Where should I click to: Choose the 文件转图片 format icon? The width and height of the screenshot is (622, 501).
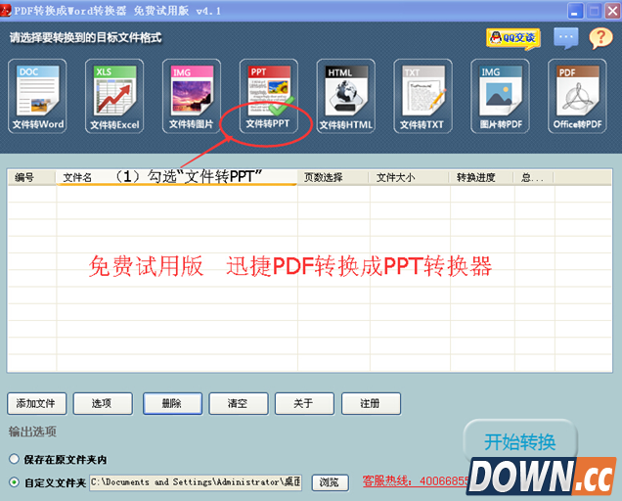click(192, 96)
